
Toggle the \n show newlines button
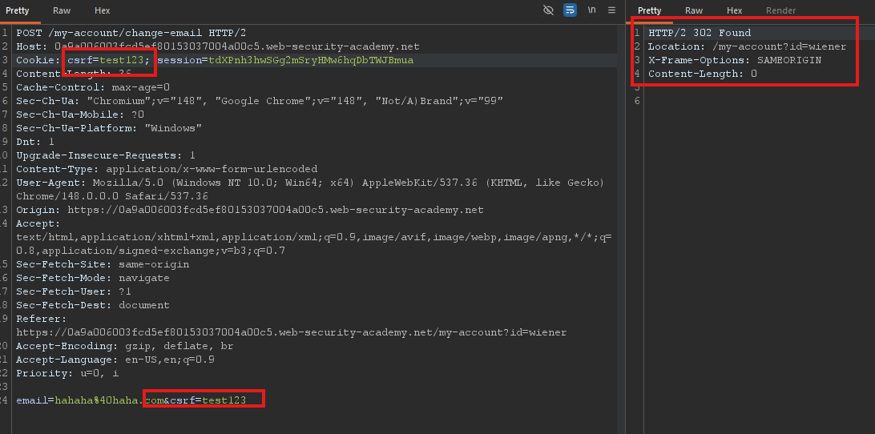click(x=591, y=10)
